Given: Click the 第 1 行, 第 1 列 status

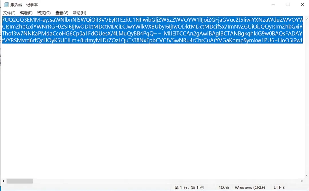Looking at the screenshot, I should pos(189,188).
